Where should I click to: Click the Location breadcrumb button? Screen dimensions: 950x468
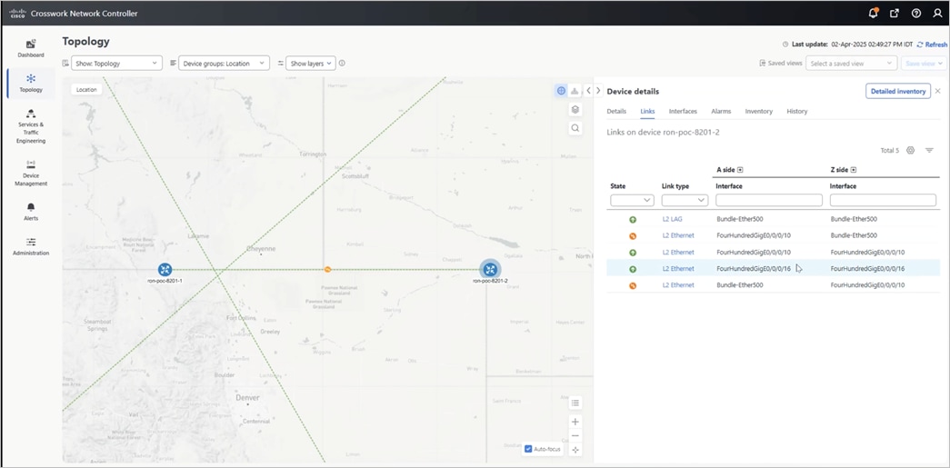click(86, 90)
